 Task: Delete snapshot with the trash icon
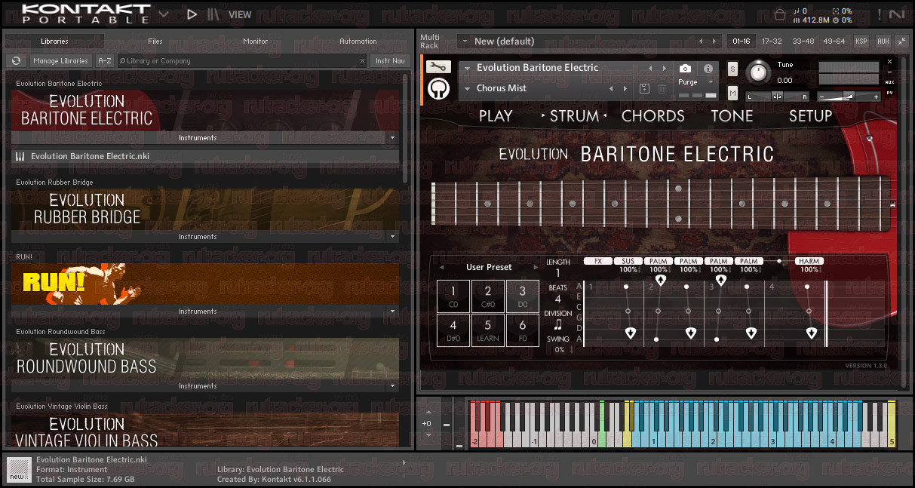click(662, 89)
